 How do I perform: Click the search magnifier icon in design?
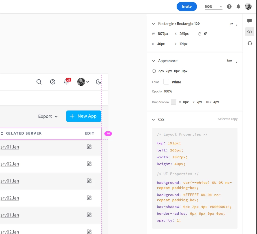39,82
